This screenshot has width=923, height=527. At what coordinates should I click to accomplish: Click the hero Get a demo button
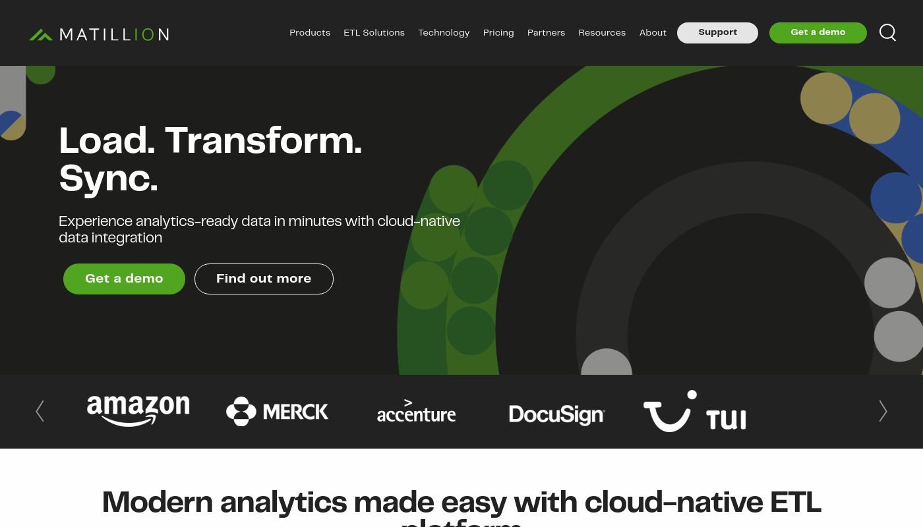(x=124, y=279)
